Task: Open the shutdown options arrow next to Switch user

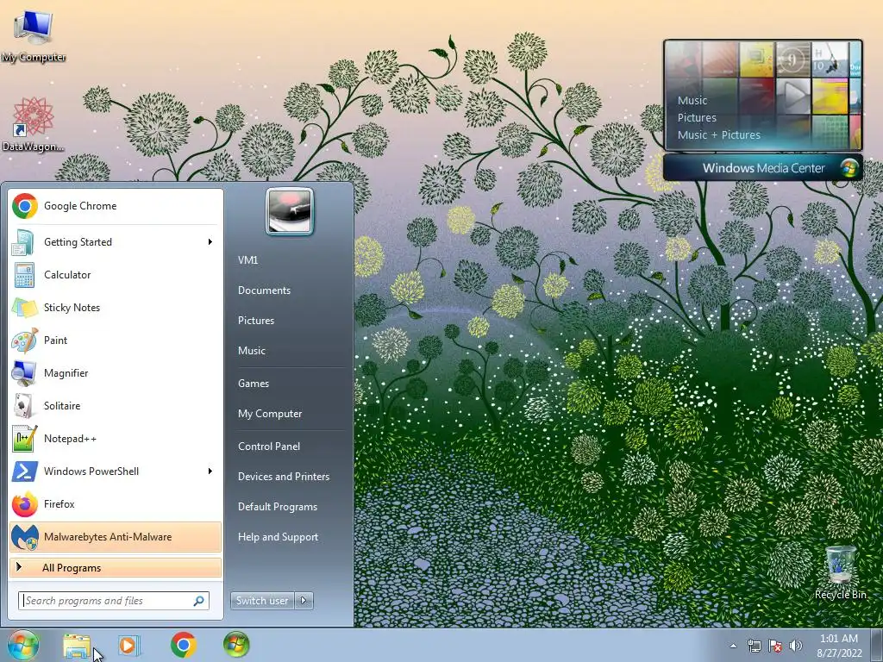Action: point(304,601)
